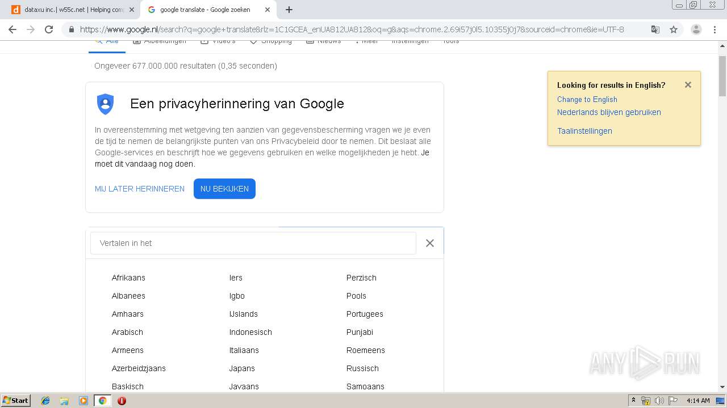Viewport: 727px width, 408px height.
Task: Click the Chrome taskbar icon
Action: pyautogui.click(x=102, y=401)
